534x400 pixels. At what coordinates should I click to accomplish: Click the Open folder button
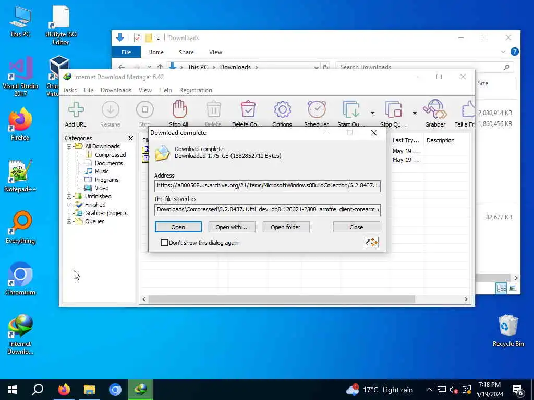pyautogui.click(x=286, y=227)
